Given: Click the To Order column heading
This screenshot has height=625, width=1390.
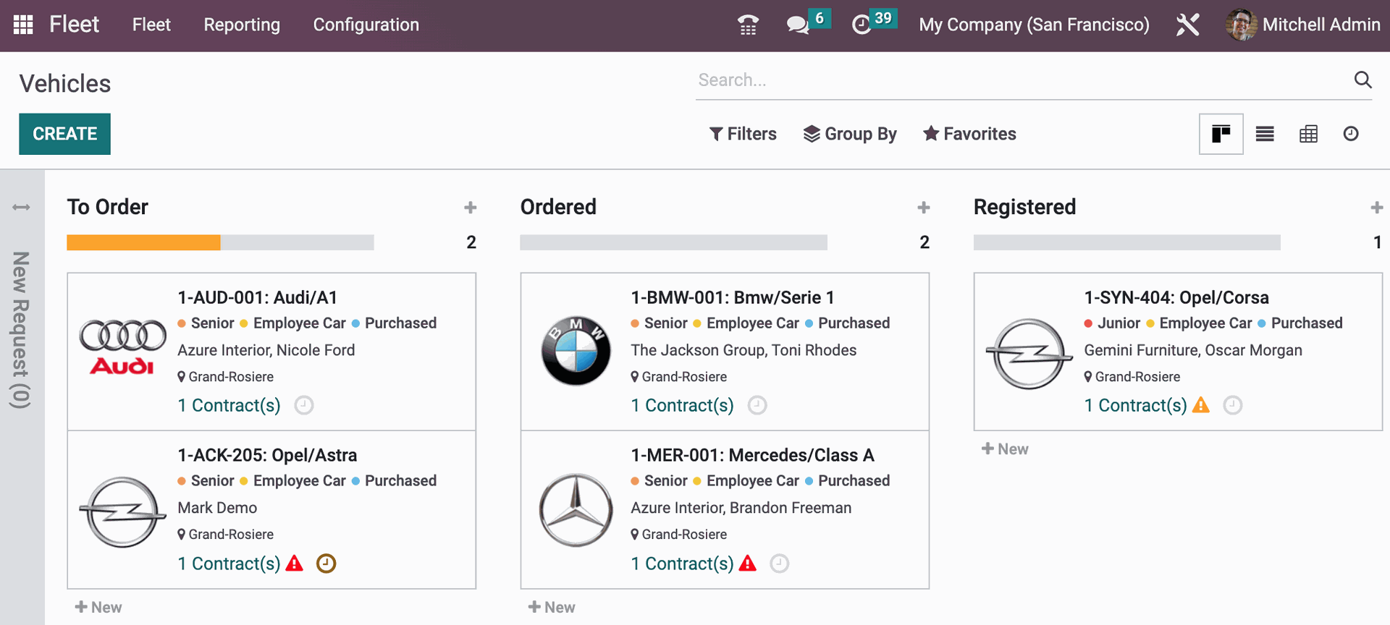Looking at the screenshot, I should coord(107,207).
